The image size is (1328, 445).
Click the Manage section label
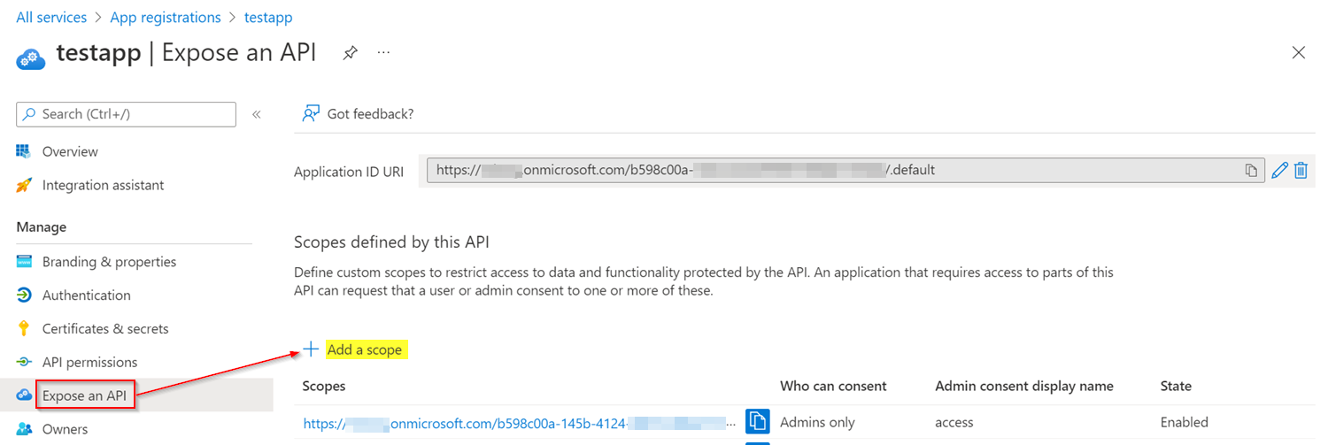pos(41,227)
